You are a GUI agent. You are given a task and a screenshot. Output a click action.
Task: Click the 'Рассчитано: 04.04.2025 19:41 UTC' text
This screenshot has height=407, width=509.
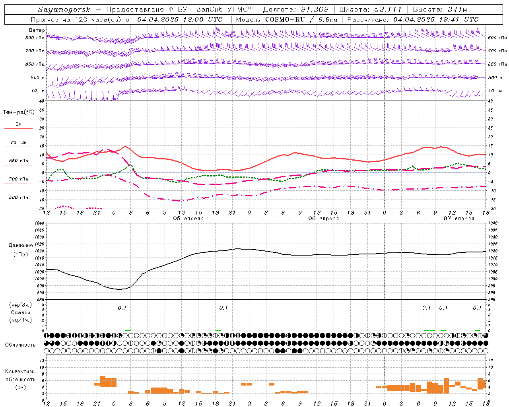click(413, 19)
